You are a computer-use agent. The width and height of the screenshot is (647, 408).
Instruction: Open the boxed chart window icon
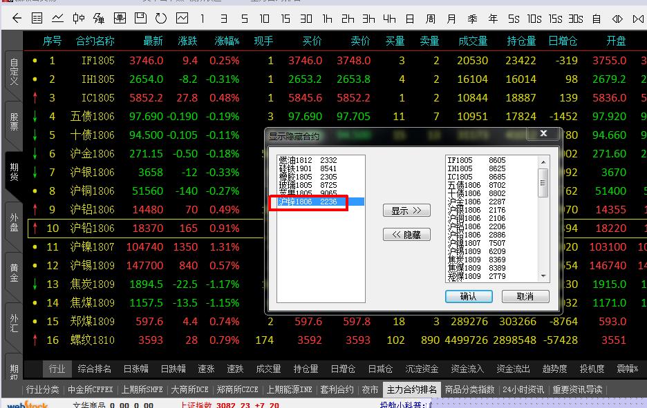(182, 18)
